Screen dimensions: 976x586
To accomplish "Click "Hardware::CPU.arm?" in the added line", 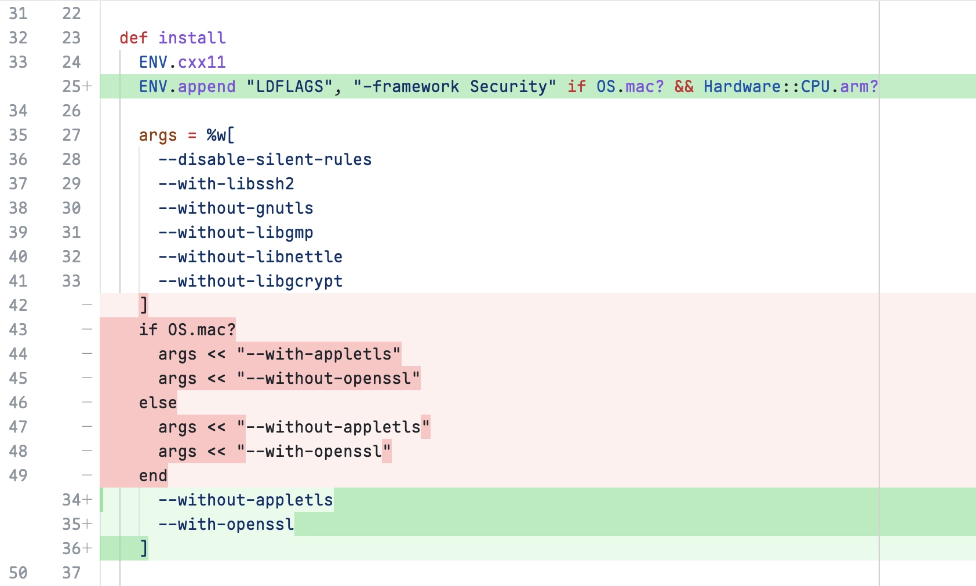I will tap(791, 86).
